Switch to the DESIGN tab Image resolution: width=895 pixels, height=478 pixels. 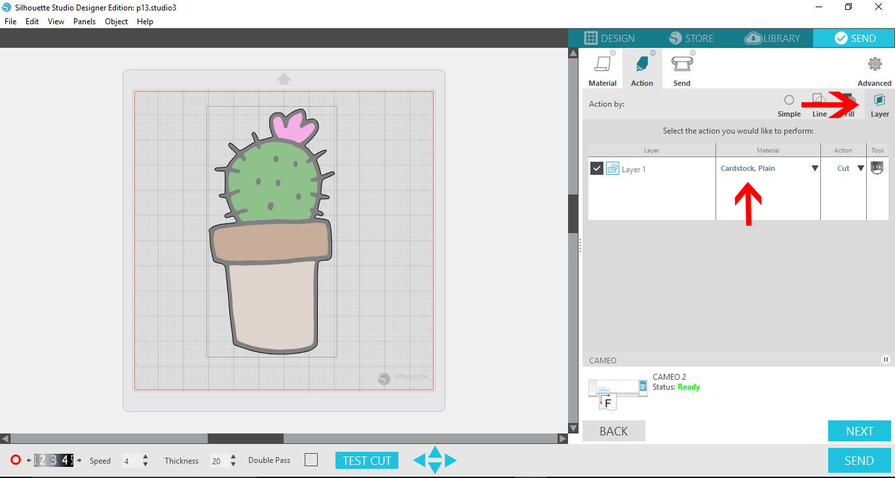[609, 38]
